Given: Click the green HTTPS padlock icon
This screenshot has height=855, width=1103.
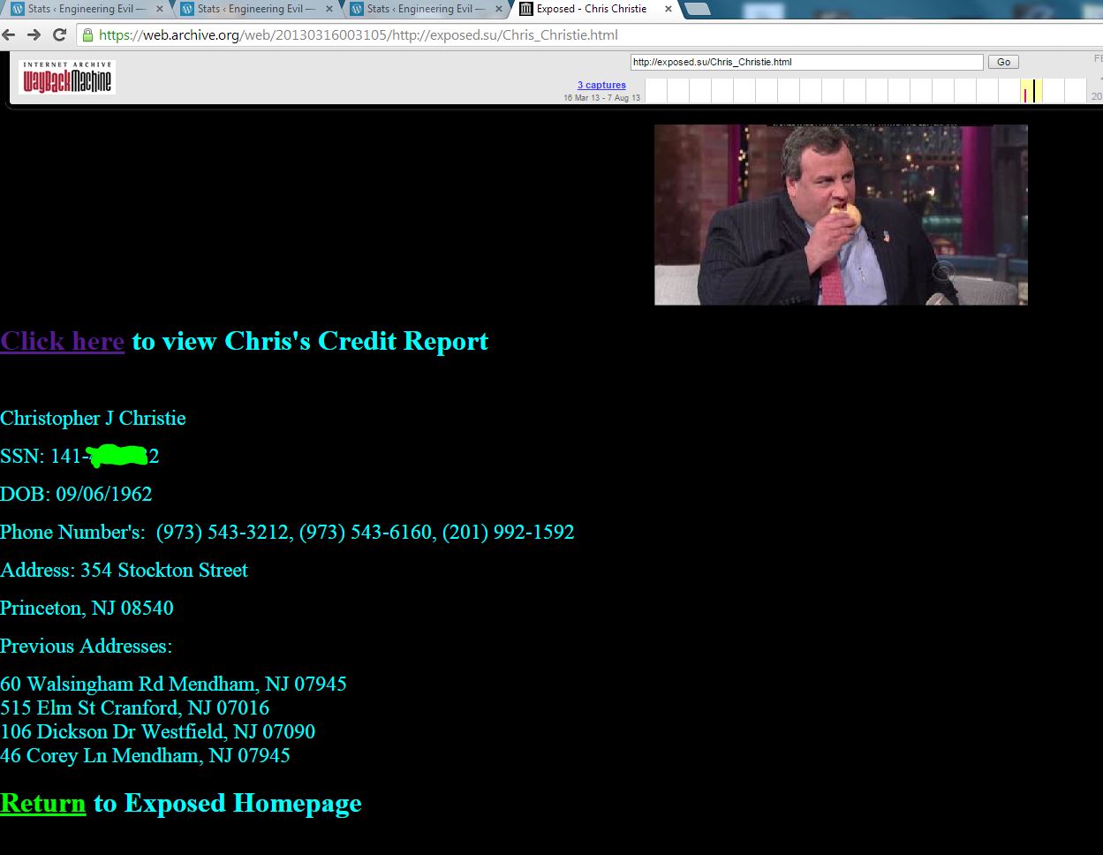Looking at the screenshot, I should tap(87, 35).
